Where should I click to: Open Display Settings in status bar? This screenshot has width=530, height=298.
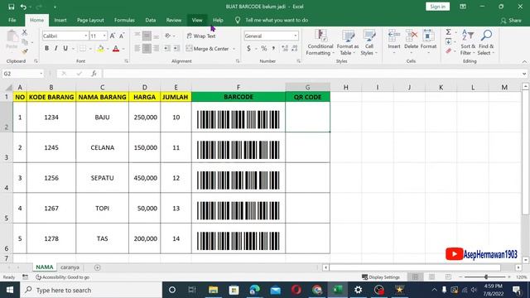tap(381, 277)
